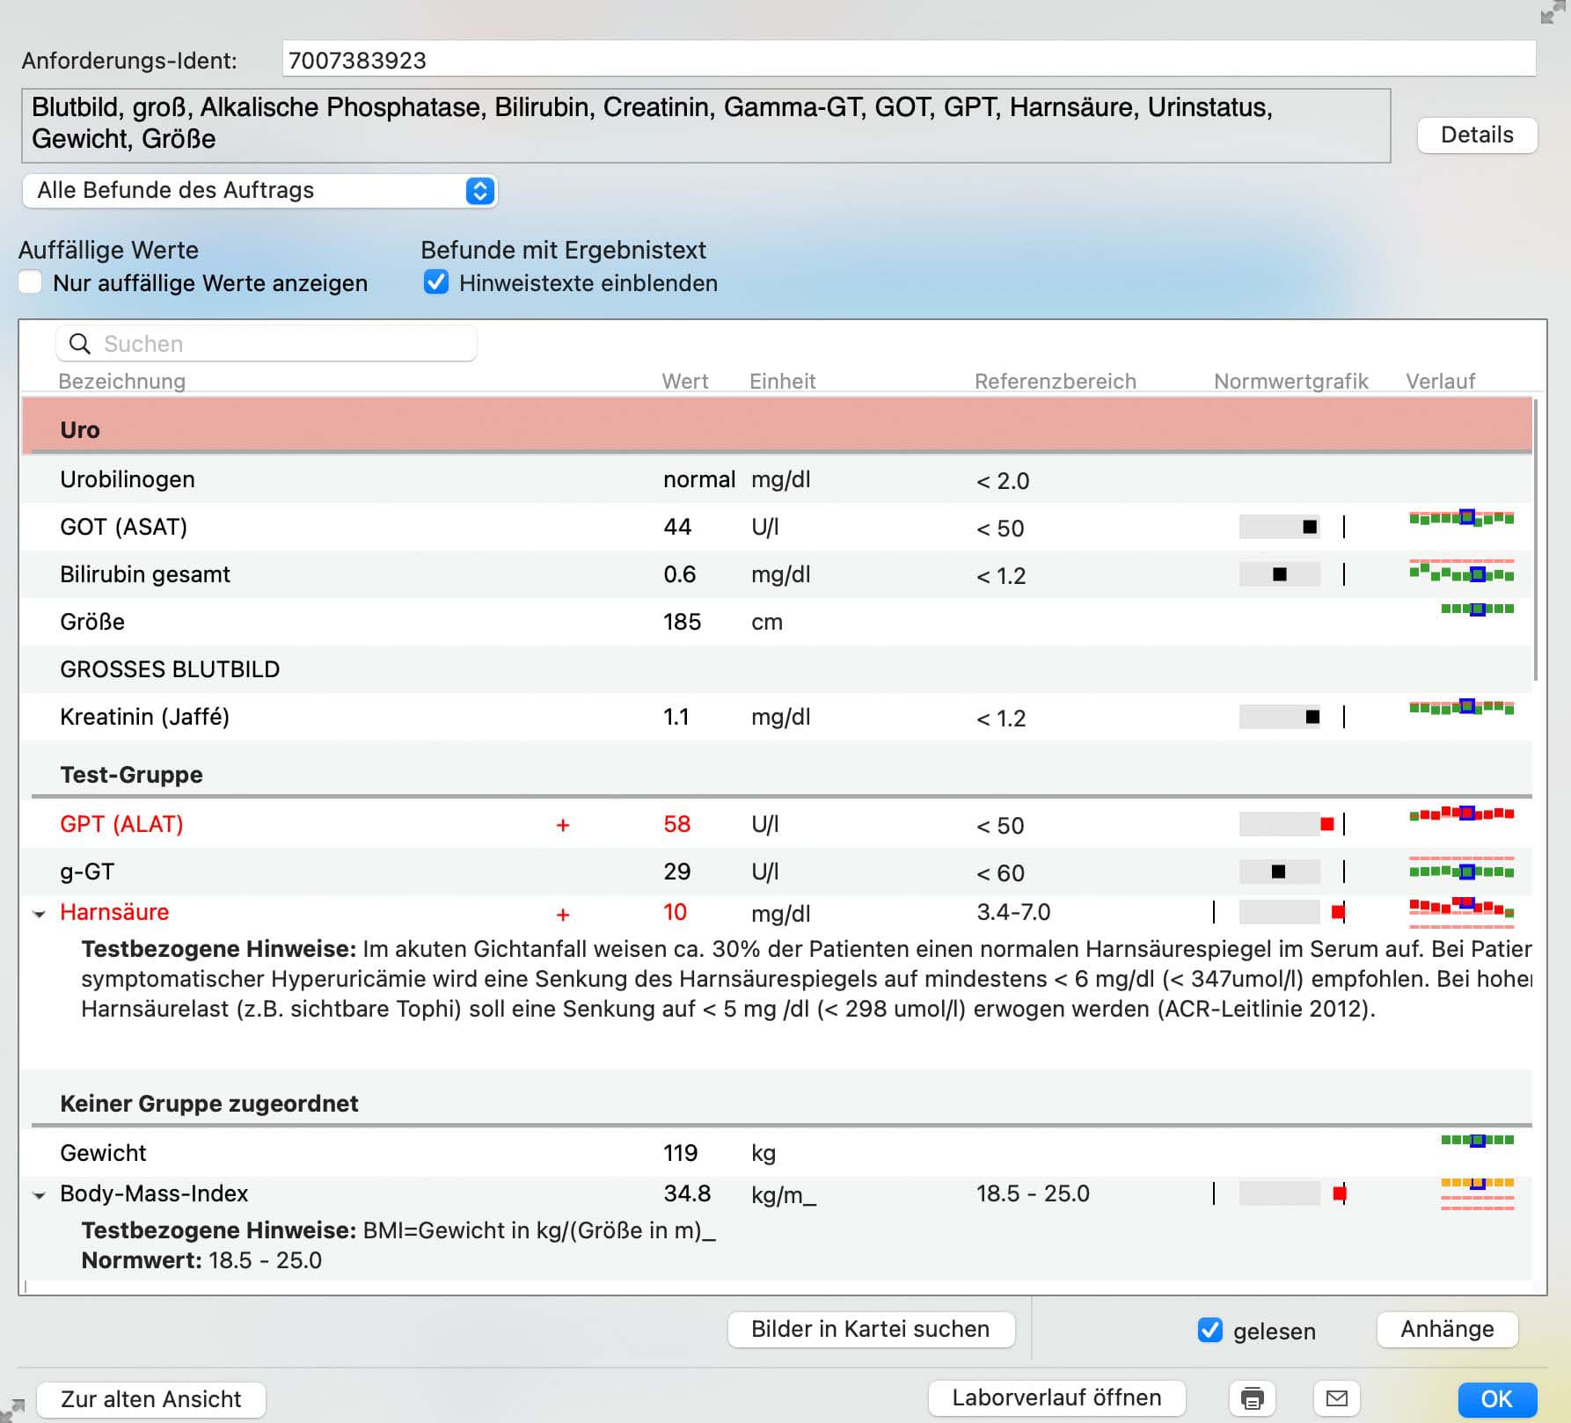
Task: Open the Verlauf trend graph for GOT (ASAT)
Action: click(1462, 519)
